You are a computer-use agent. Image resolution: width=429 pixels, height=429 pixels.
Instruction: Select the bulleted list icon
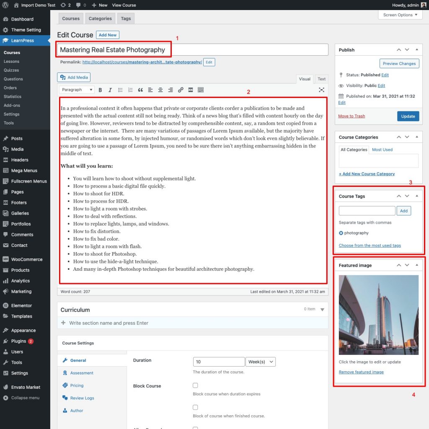point(120,90)
